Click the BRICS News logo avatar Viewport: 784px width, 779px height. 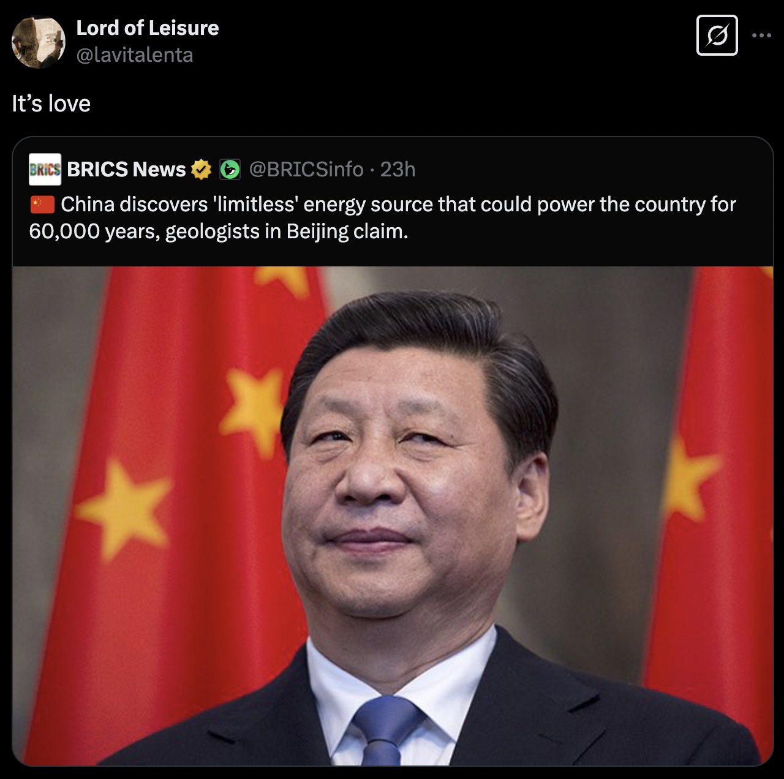tap(45, 169)
